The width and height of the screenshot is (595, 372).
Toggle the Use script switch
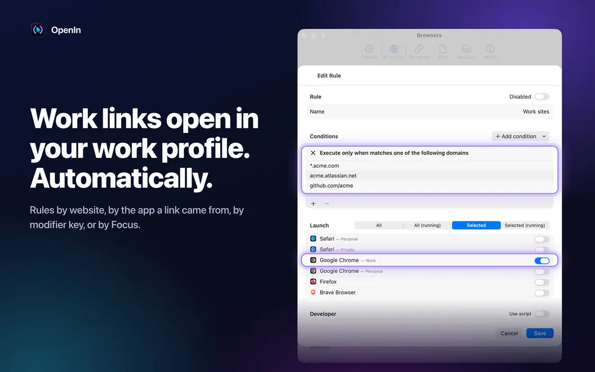click(x=542, y=314)
